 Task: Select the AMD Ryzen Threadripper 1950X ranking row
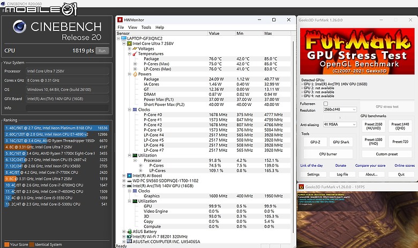tap(56, 141)
